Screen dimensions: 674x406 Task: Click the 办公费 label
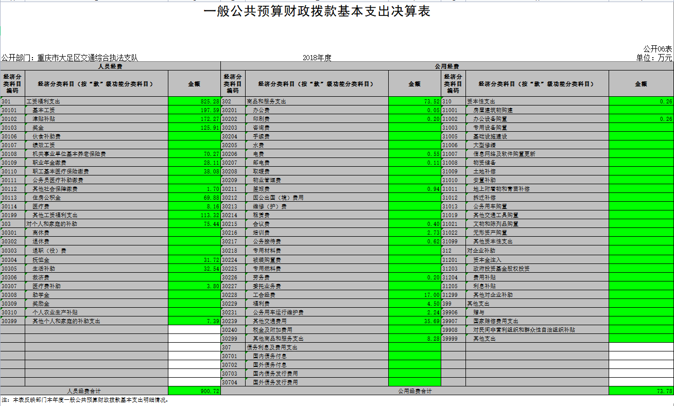click(317, 110)
